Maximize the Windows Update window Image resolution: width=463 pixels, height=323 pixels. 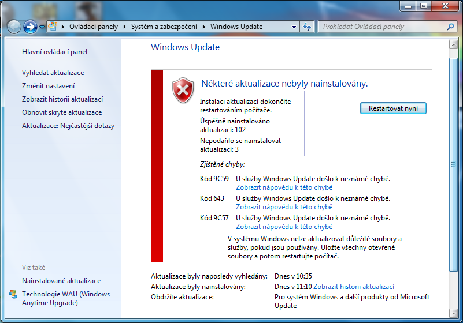tap(424, 6)
